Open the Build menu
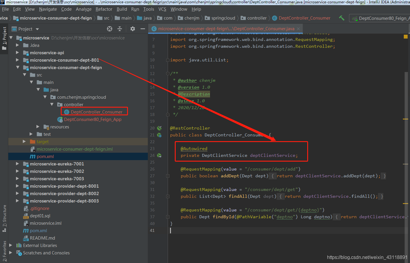The image size is (410, 263). tap(122, 9)
